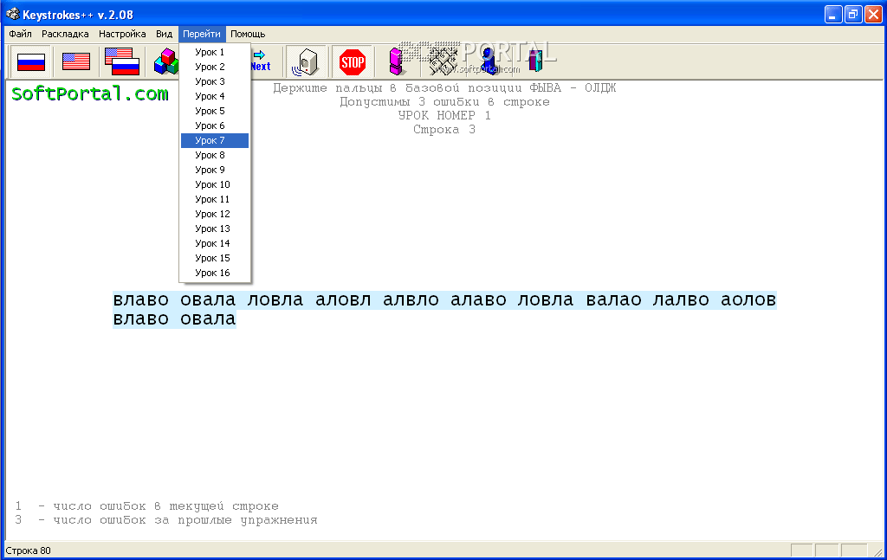Open the Вид menu
The image size is (887, 560).
click(164, 34)
